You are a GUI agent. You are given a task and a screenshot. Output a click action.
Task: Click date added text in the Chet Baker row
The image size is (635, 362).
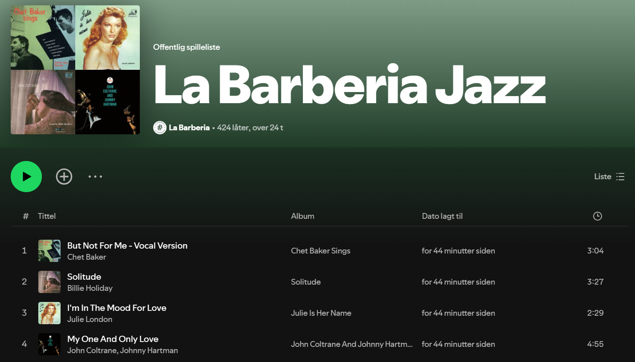point(458,251)
